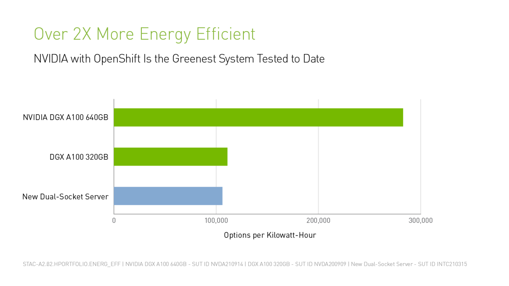Click the 'NVIDIA DGX A100 640GB' axis label
Viewport: 509px width, 286px height.
click(66, 118)
